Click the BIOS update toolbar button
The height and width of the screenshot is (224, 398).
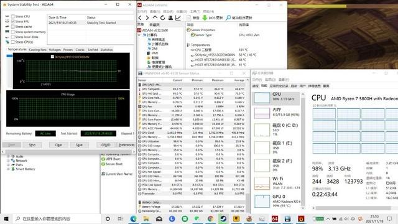coord(213,18)
